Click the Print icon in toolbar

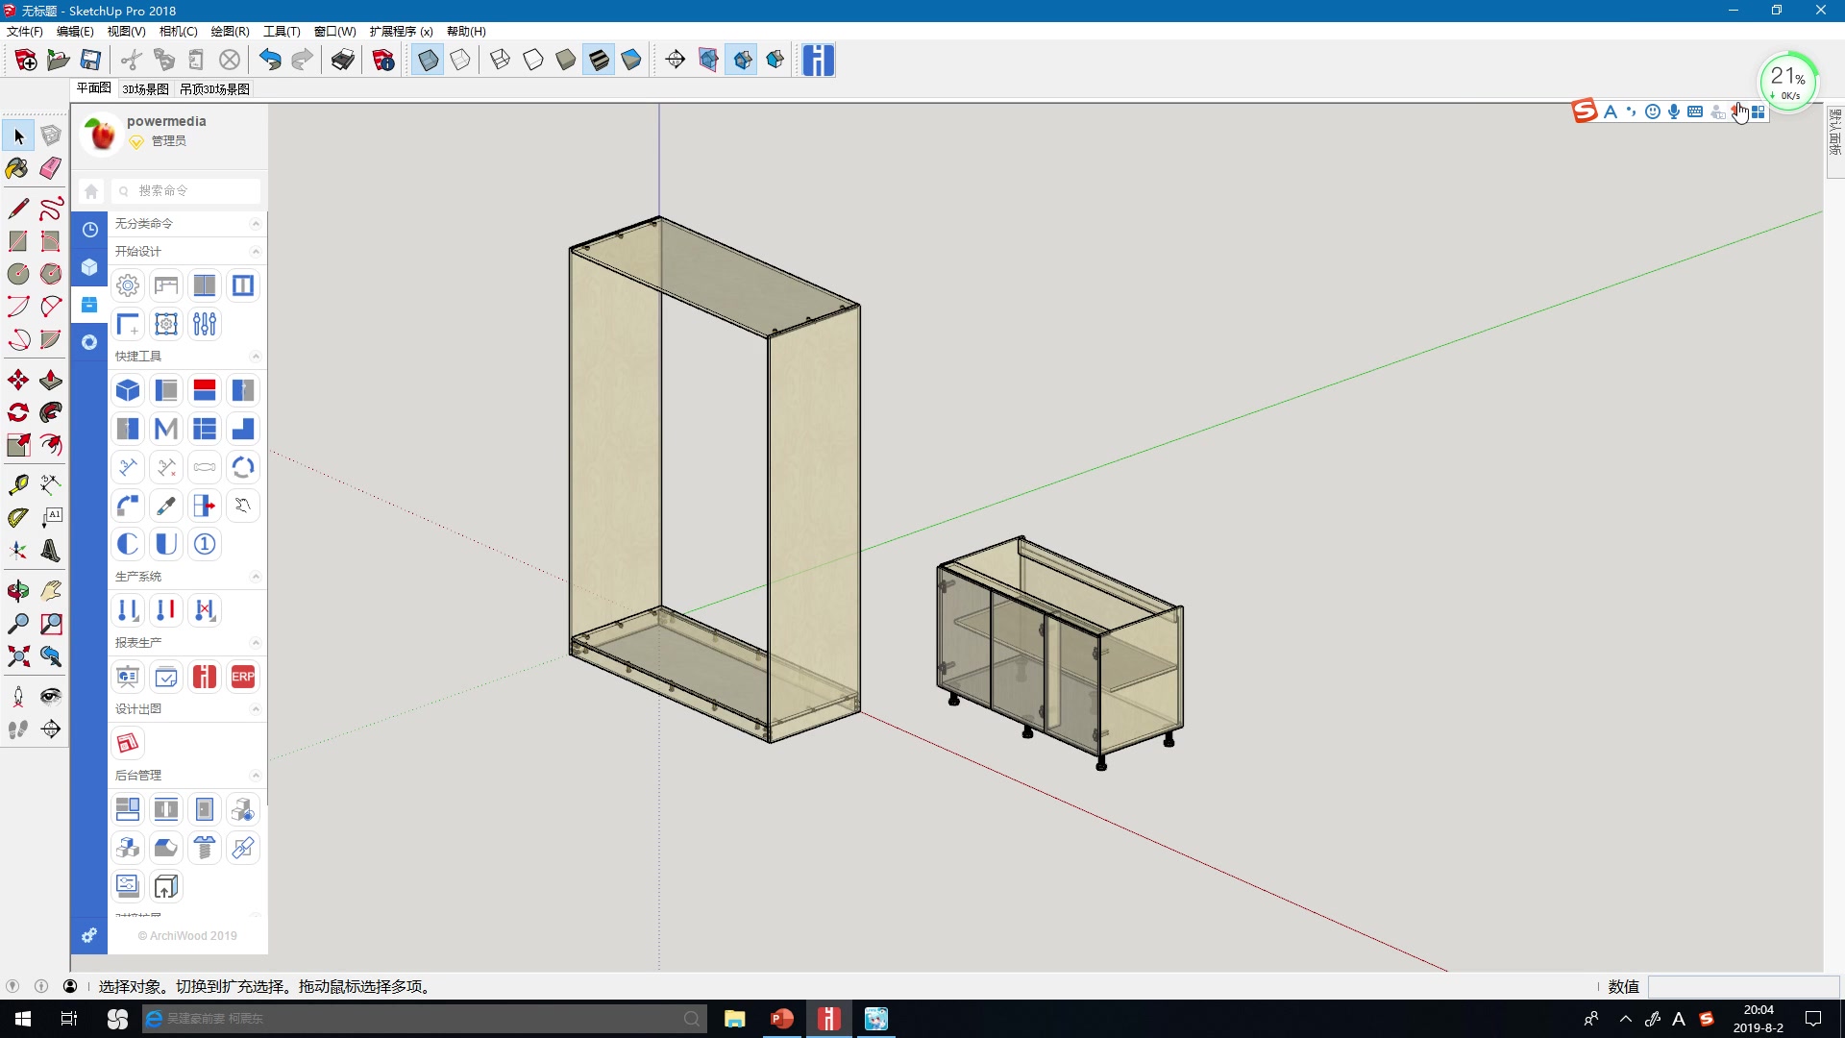click(x=343, y=61)
